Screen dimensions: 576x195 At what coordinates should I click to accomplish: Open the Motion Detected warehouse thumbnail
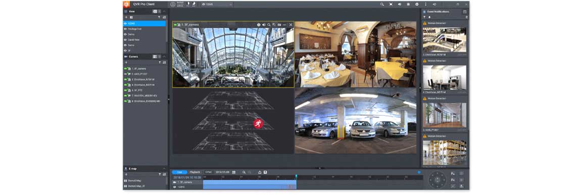tap(445, 153)
